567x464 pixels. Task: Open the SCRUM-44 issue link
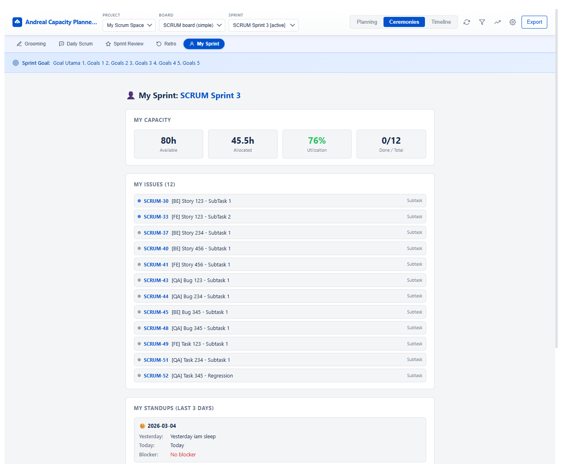(156, 297)
